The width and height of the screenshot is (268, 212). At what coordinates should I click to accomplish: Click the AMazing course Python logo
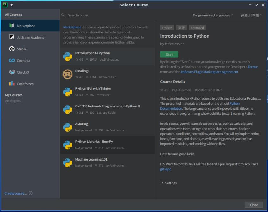[x=68, y=127]
